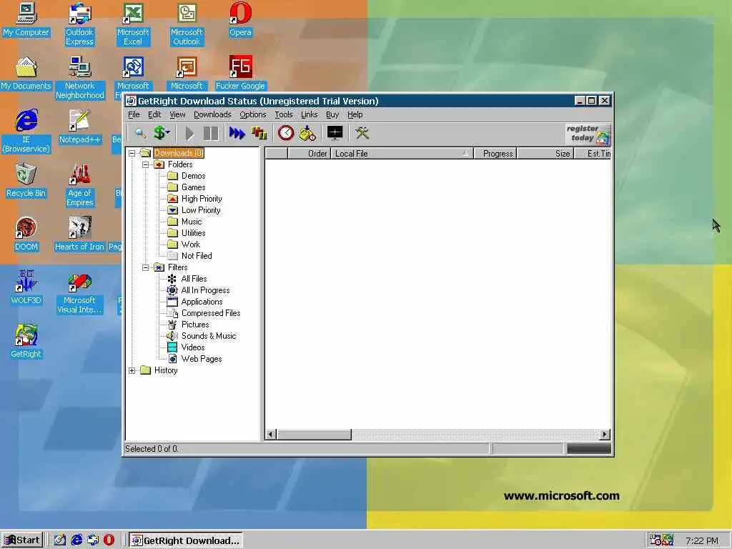The image size is (732, 549).
Task: Select the Games folder
Action: click(193, 187)
